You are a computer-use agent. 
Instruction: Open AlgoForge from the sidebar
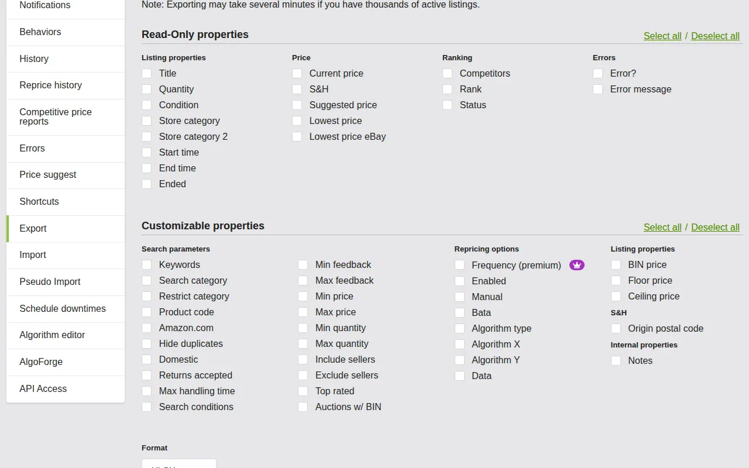(41, 362)
